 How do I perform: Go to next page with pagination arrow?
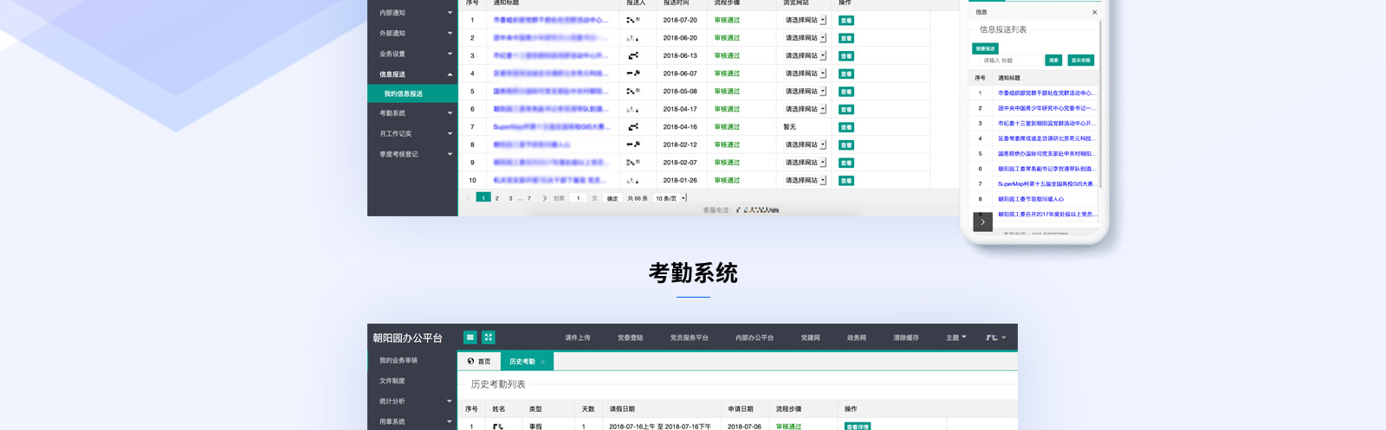(x=544, y=198)
